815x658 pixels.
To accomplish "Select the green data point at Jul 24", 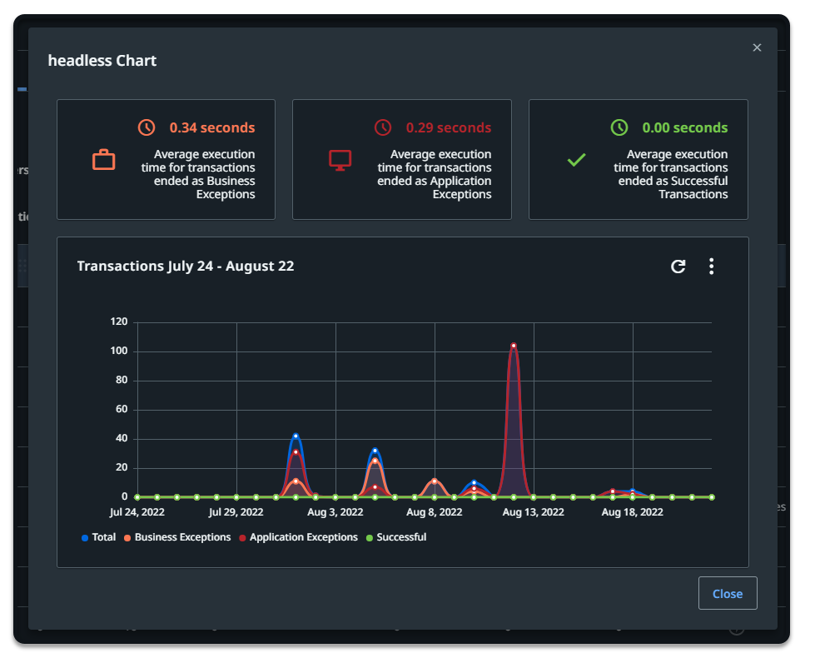I will click(136, 497).
